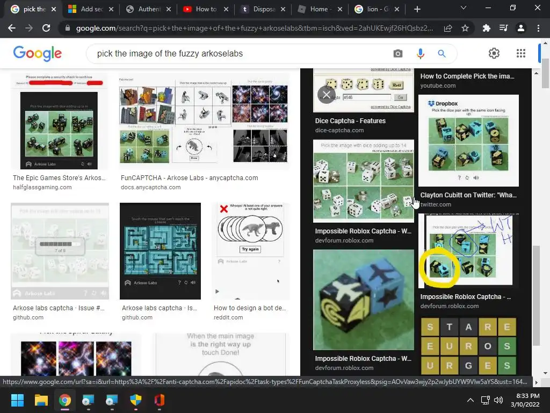Click the preview panel scroll up arrow

(535, 73)
